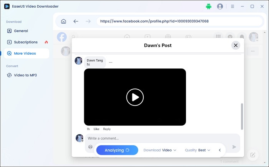This screenshot has height=167, width=269.
Task: Play the video in the comment
Action: (135, 97)
